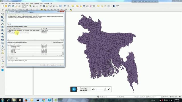Open Internet Explorer from the taskbar
182x102 pixels.
coord(8,100)
